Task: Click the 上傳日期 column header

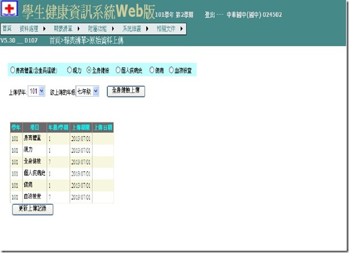Action: coord(103,127)
